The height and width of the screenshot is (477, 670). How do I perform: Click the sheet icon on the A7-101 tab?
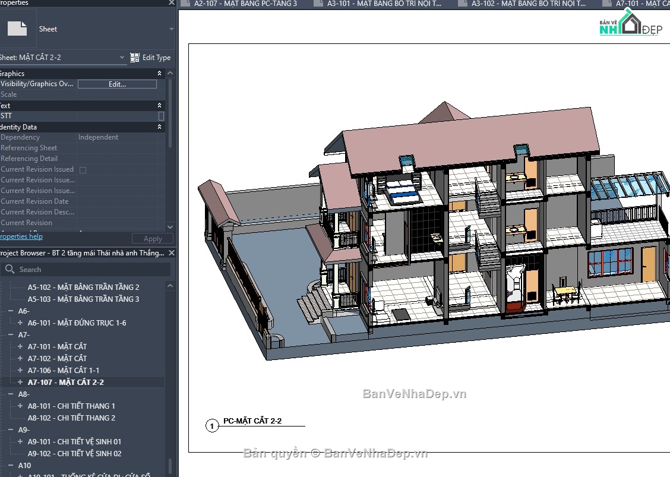(x=607, y=4)
